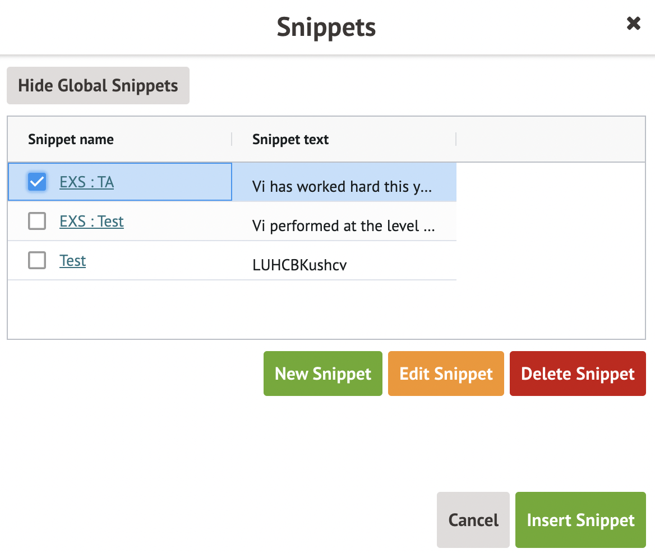
Task: Close the Snippets dialog with X icon
Action: [x=633, y=24]
